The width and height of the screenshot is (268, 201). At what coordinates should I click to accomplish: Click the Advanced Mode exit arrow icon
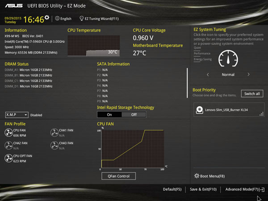tap(262, 189)
